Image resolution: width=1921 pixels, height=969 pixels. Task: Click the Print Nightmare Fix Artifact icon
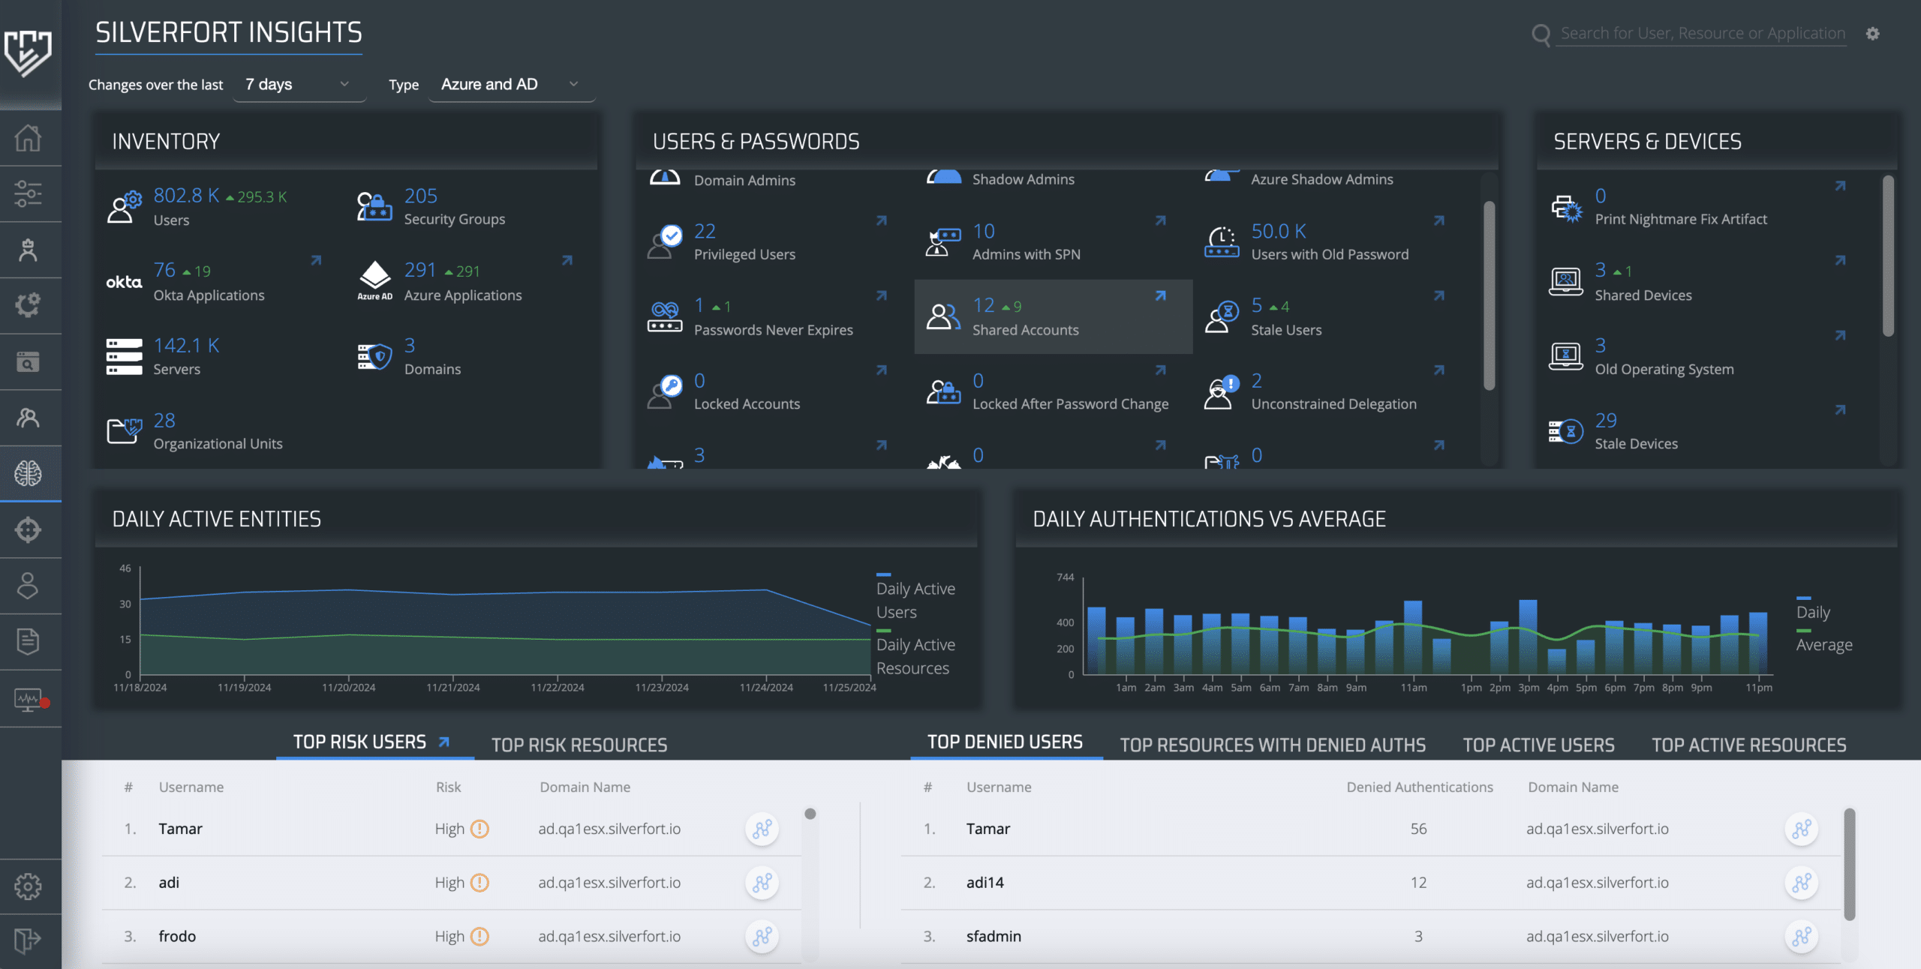tap(1566, 208)
